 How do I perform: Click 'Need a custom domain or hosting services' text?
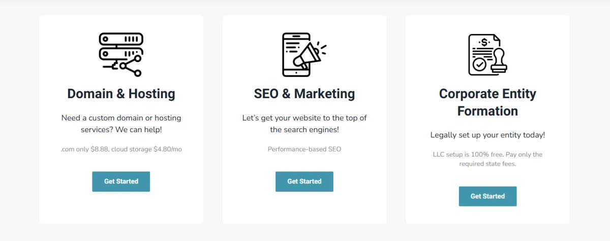pos(121,124)
